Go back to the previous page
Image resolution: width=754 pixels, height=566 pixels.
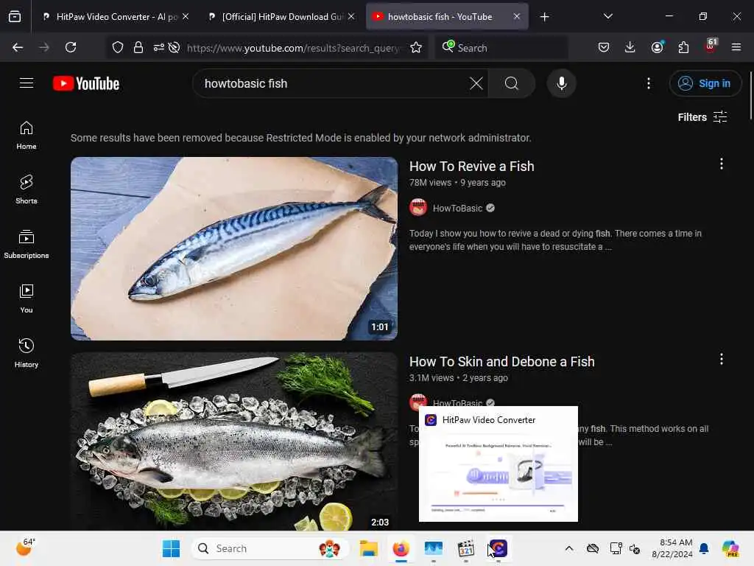click(18, 47)
